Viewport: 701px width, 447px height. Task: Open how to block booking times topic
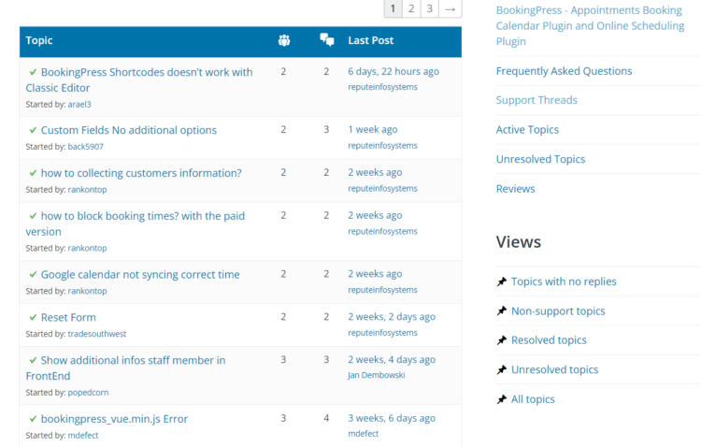coord(135,223)
